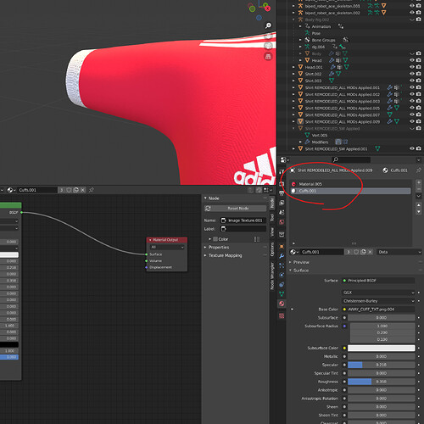Open the View Layer properties tab

[x=282, y=203]
